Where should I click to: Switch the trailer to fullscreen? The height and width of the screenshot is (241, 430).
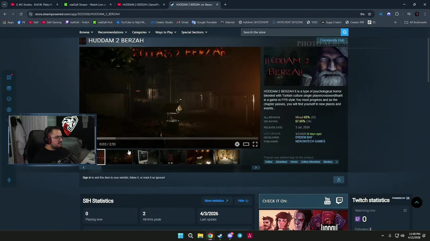(x=255, y=144)
